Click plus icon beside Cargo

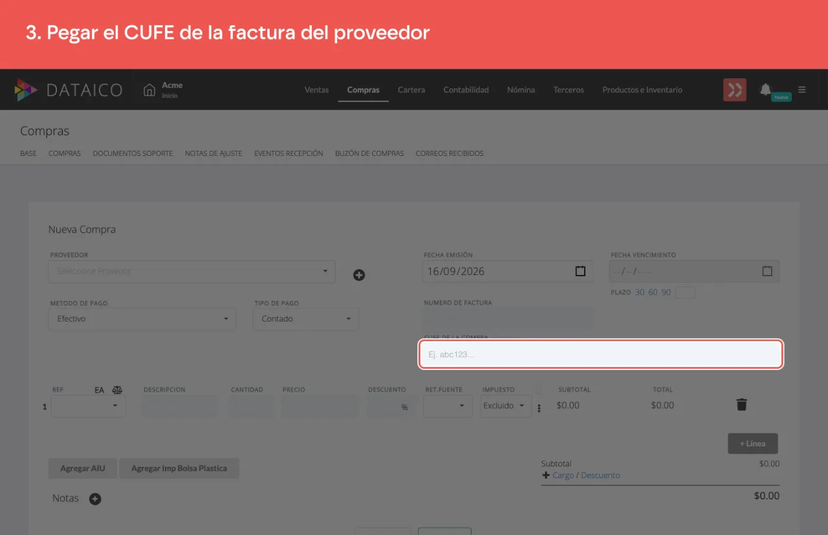point(545,475)
